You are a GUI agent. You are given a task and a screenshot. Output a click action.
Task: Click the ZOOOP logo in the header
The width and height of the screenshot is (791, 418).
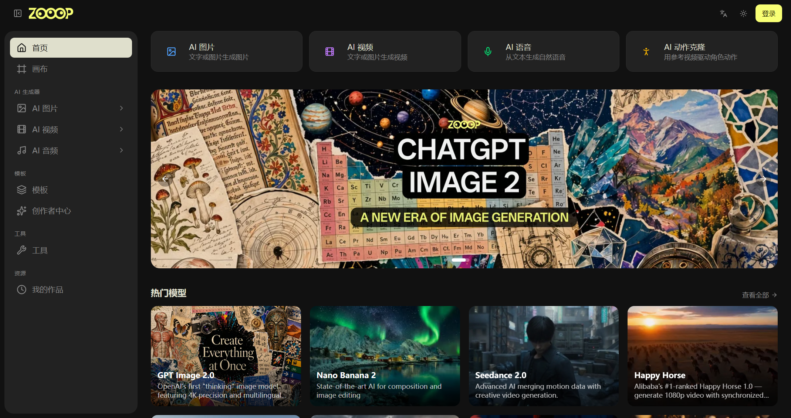click(51, 13)
